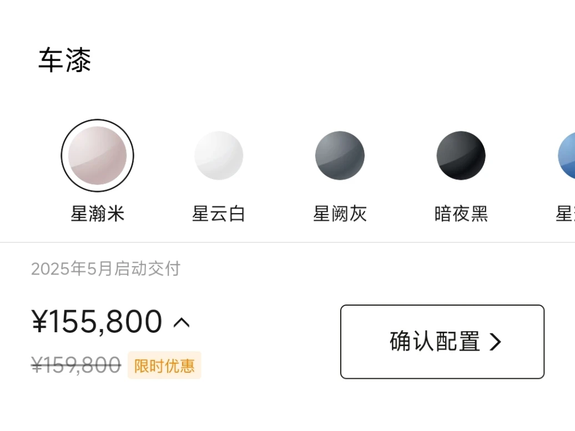Click the right arrow inside 确认配置 button
Viewport: 575px width, 431px height.
pyautogui.click(x=495, y=342)
